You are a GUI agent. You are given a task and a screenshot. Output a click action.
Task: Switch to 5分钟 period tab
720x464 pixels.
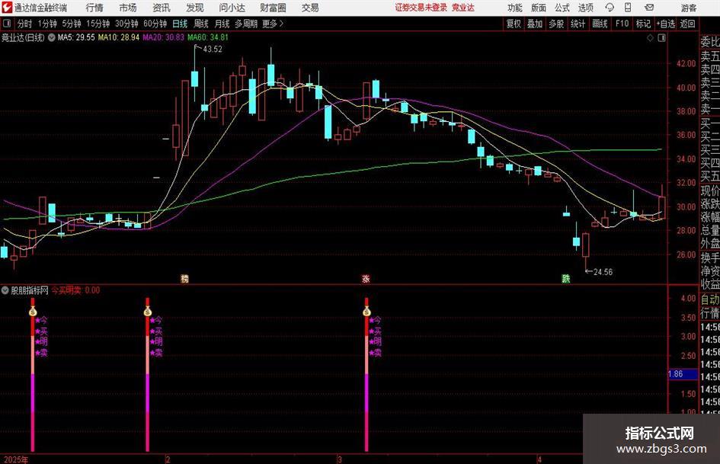pyautogui.click(x=72, y=24)
